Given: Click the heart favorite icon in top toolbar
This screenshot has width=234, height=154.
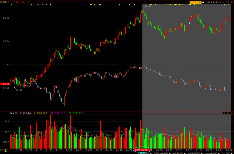Looking at the screenshot, I should tap(203, 2).
